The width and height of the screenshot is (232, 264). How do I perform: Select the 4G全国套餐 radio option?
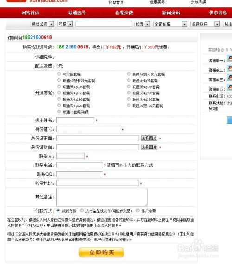59,74
